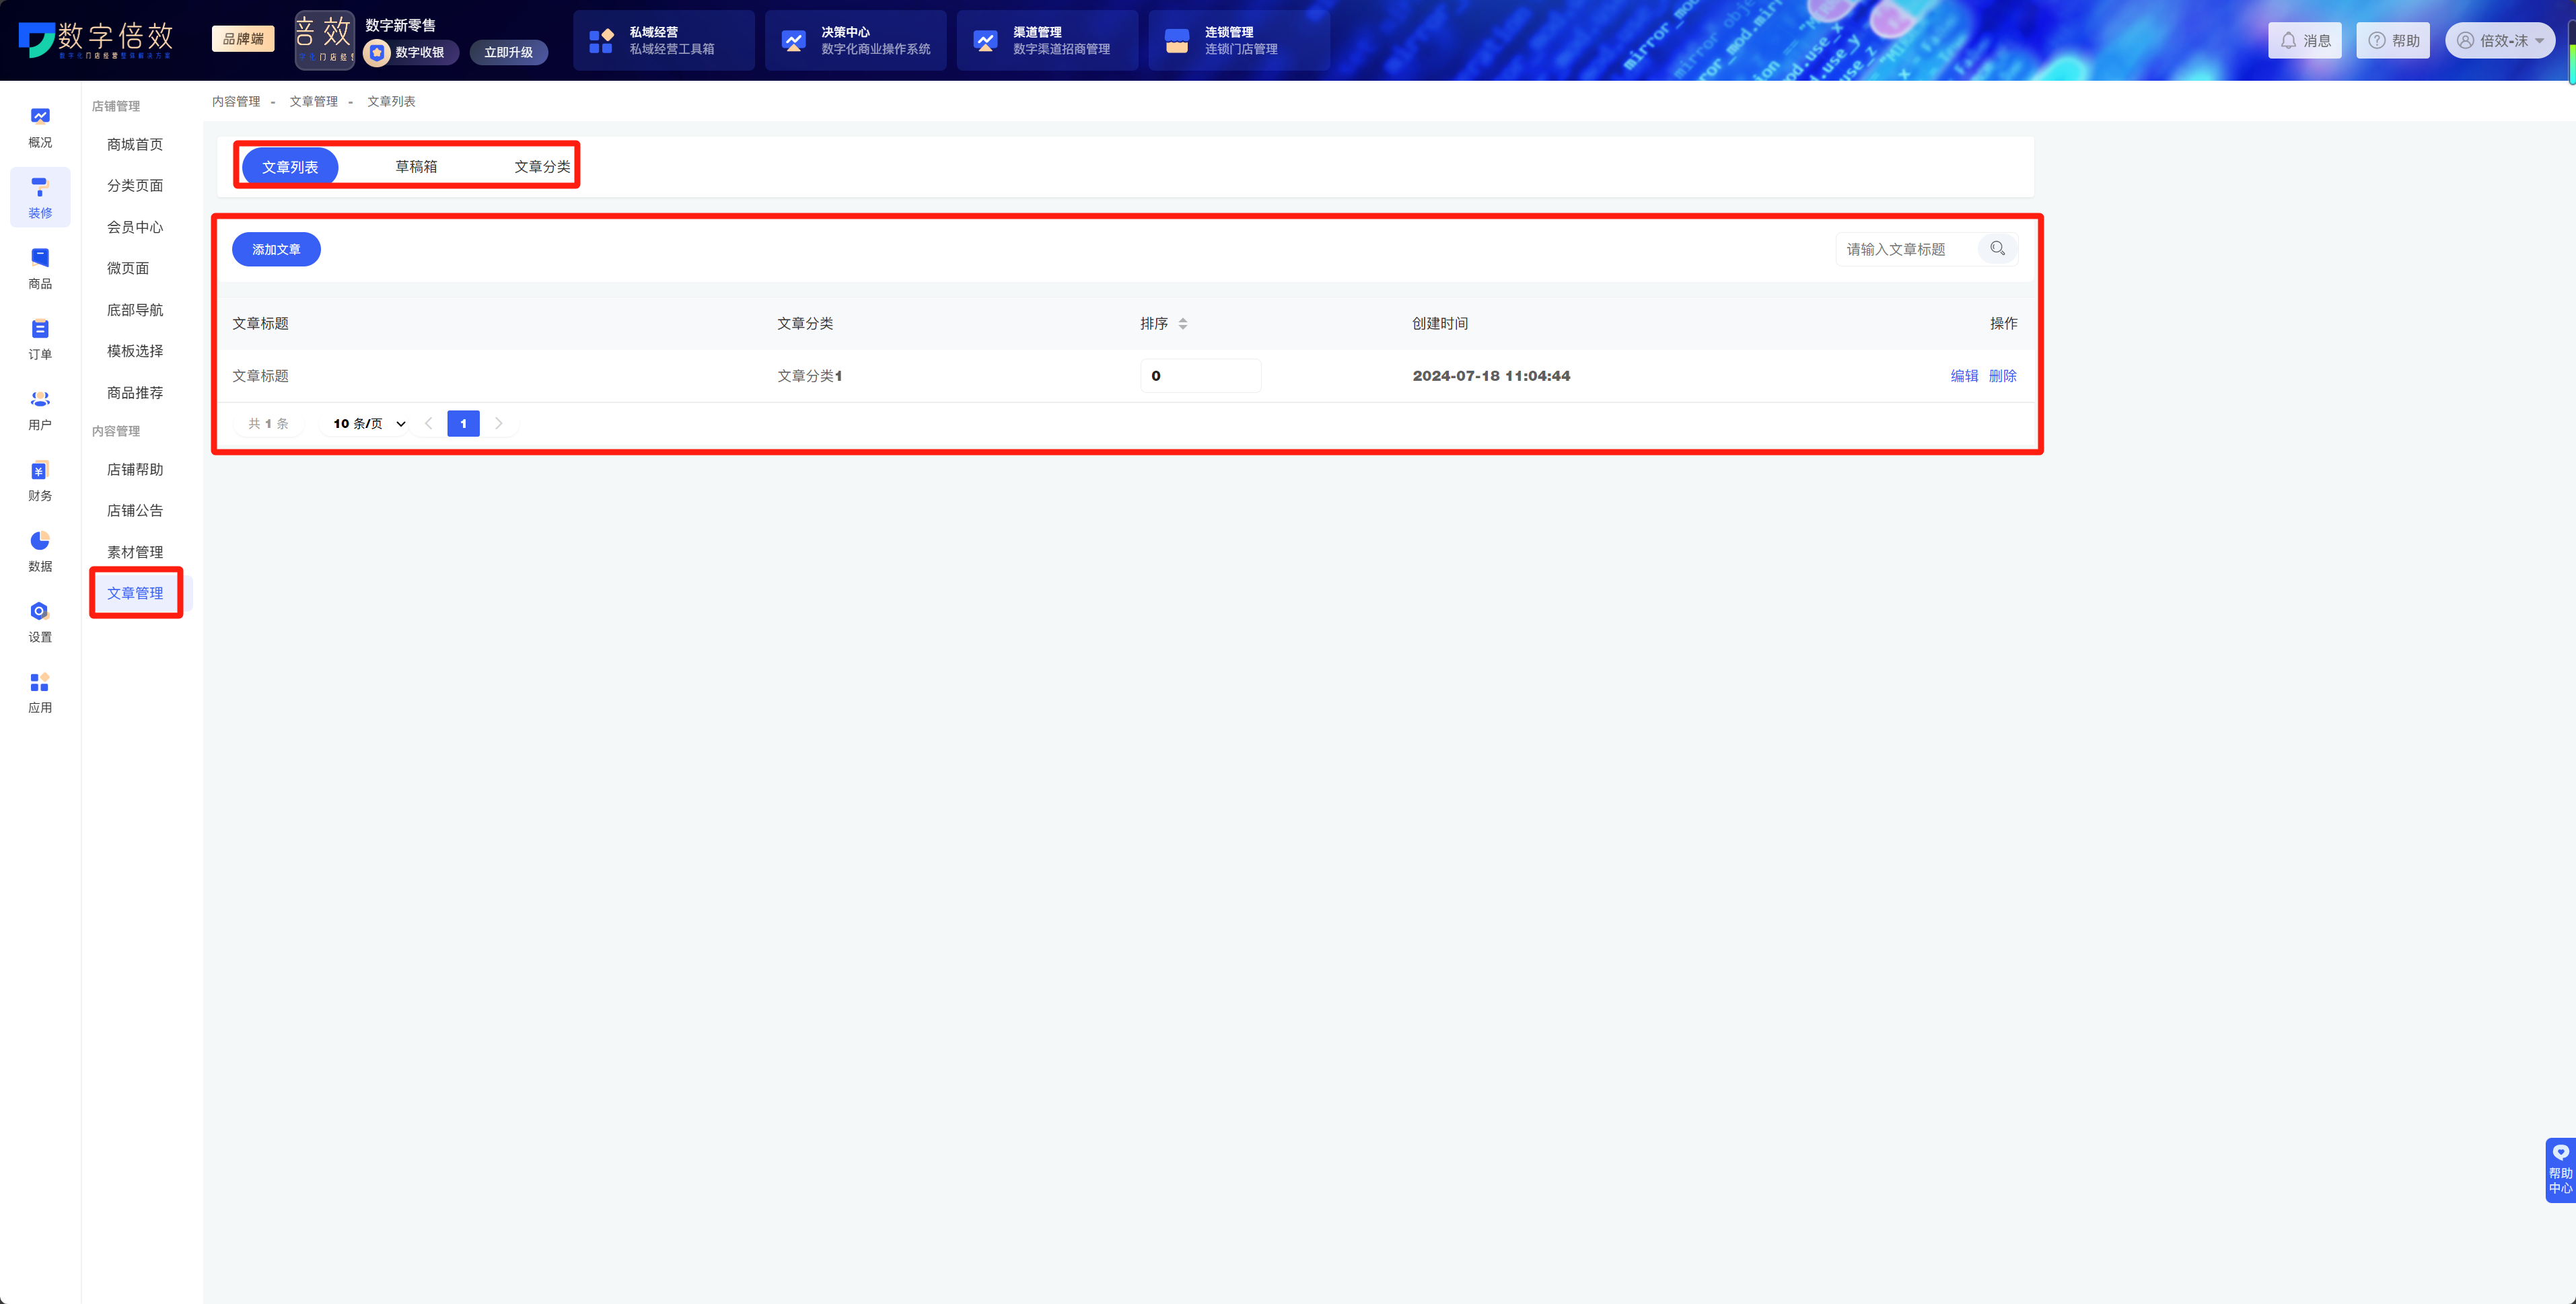Click the 倍效 brand thumbnail
This screenshot has height=1304, width=2576.
[324, 40]
